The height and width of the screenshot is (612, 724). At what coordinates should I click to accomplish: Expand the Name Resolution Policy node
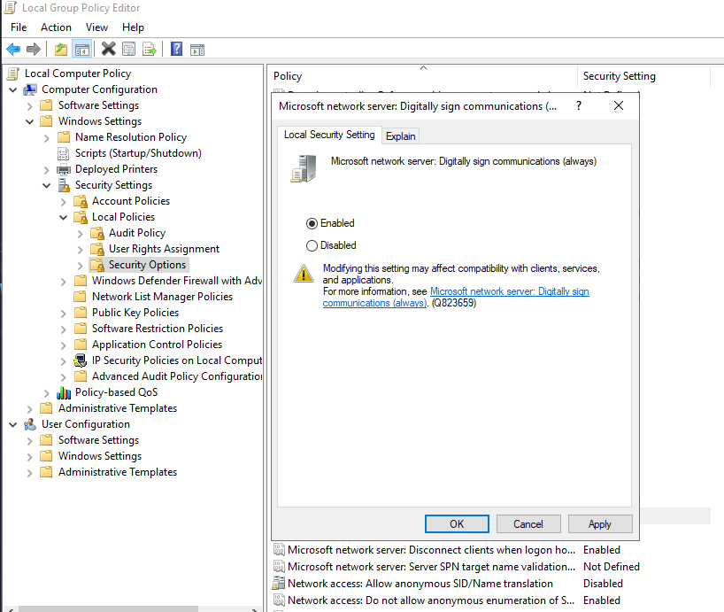coord(47,138)
